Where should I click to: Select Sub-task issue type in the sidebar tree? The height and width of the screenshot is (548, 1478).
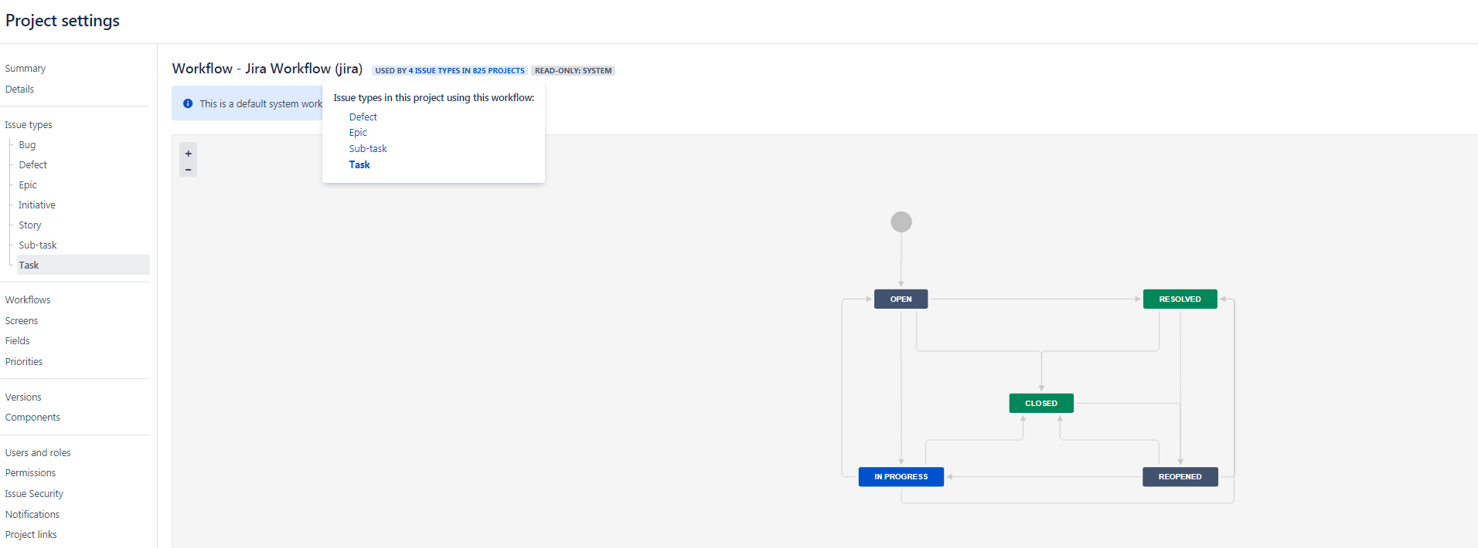tap(38, 245)
